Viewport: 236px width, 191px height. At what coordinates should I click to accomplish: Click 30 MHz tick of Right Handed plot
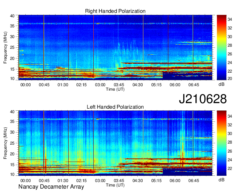click(x=12, y=37)
